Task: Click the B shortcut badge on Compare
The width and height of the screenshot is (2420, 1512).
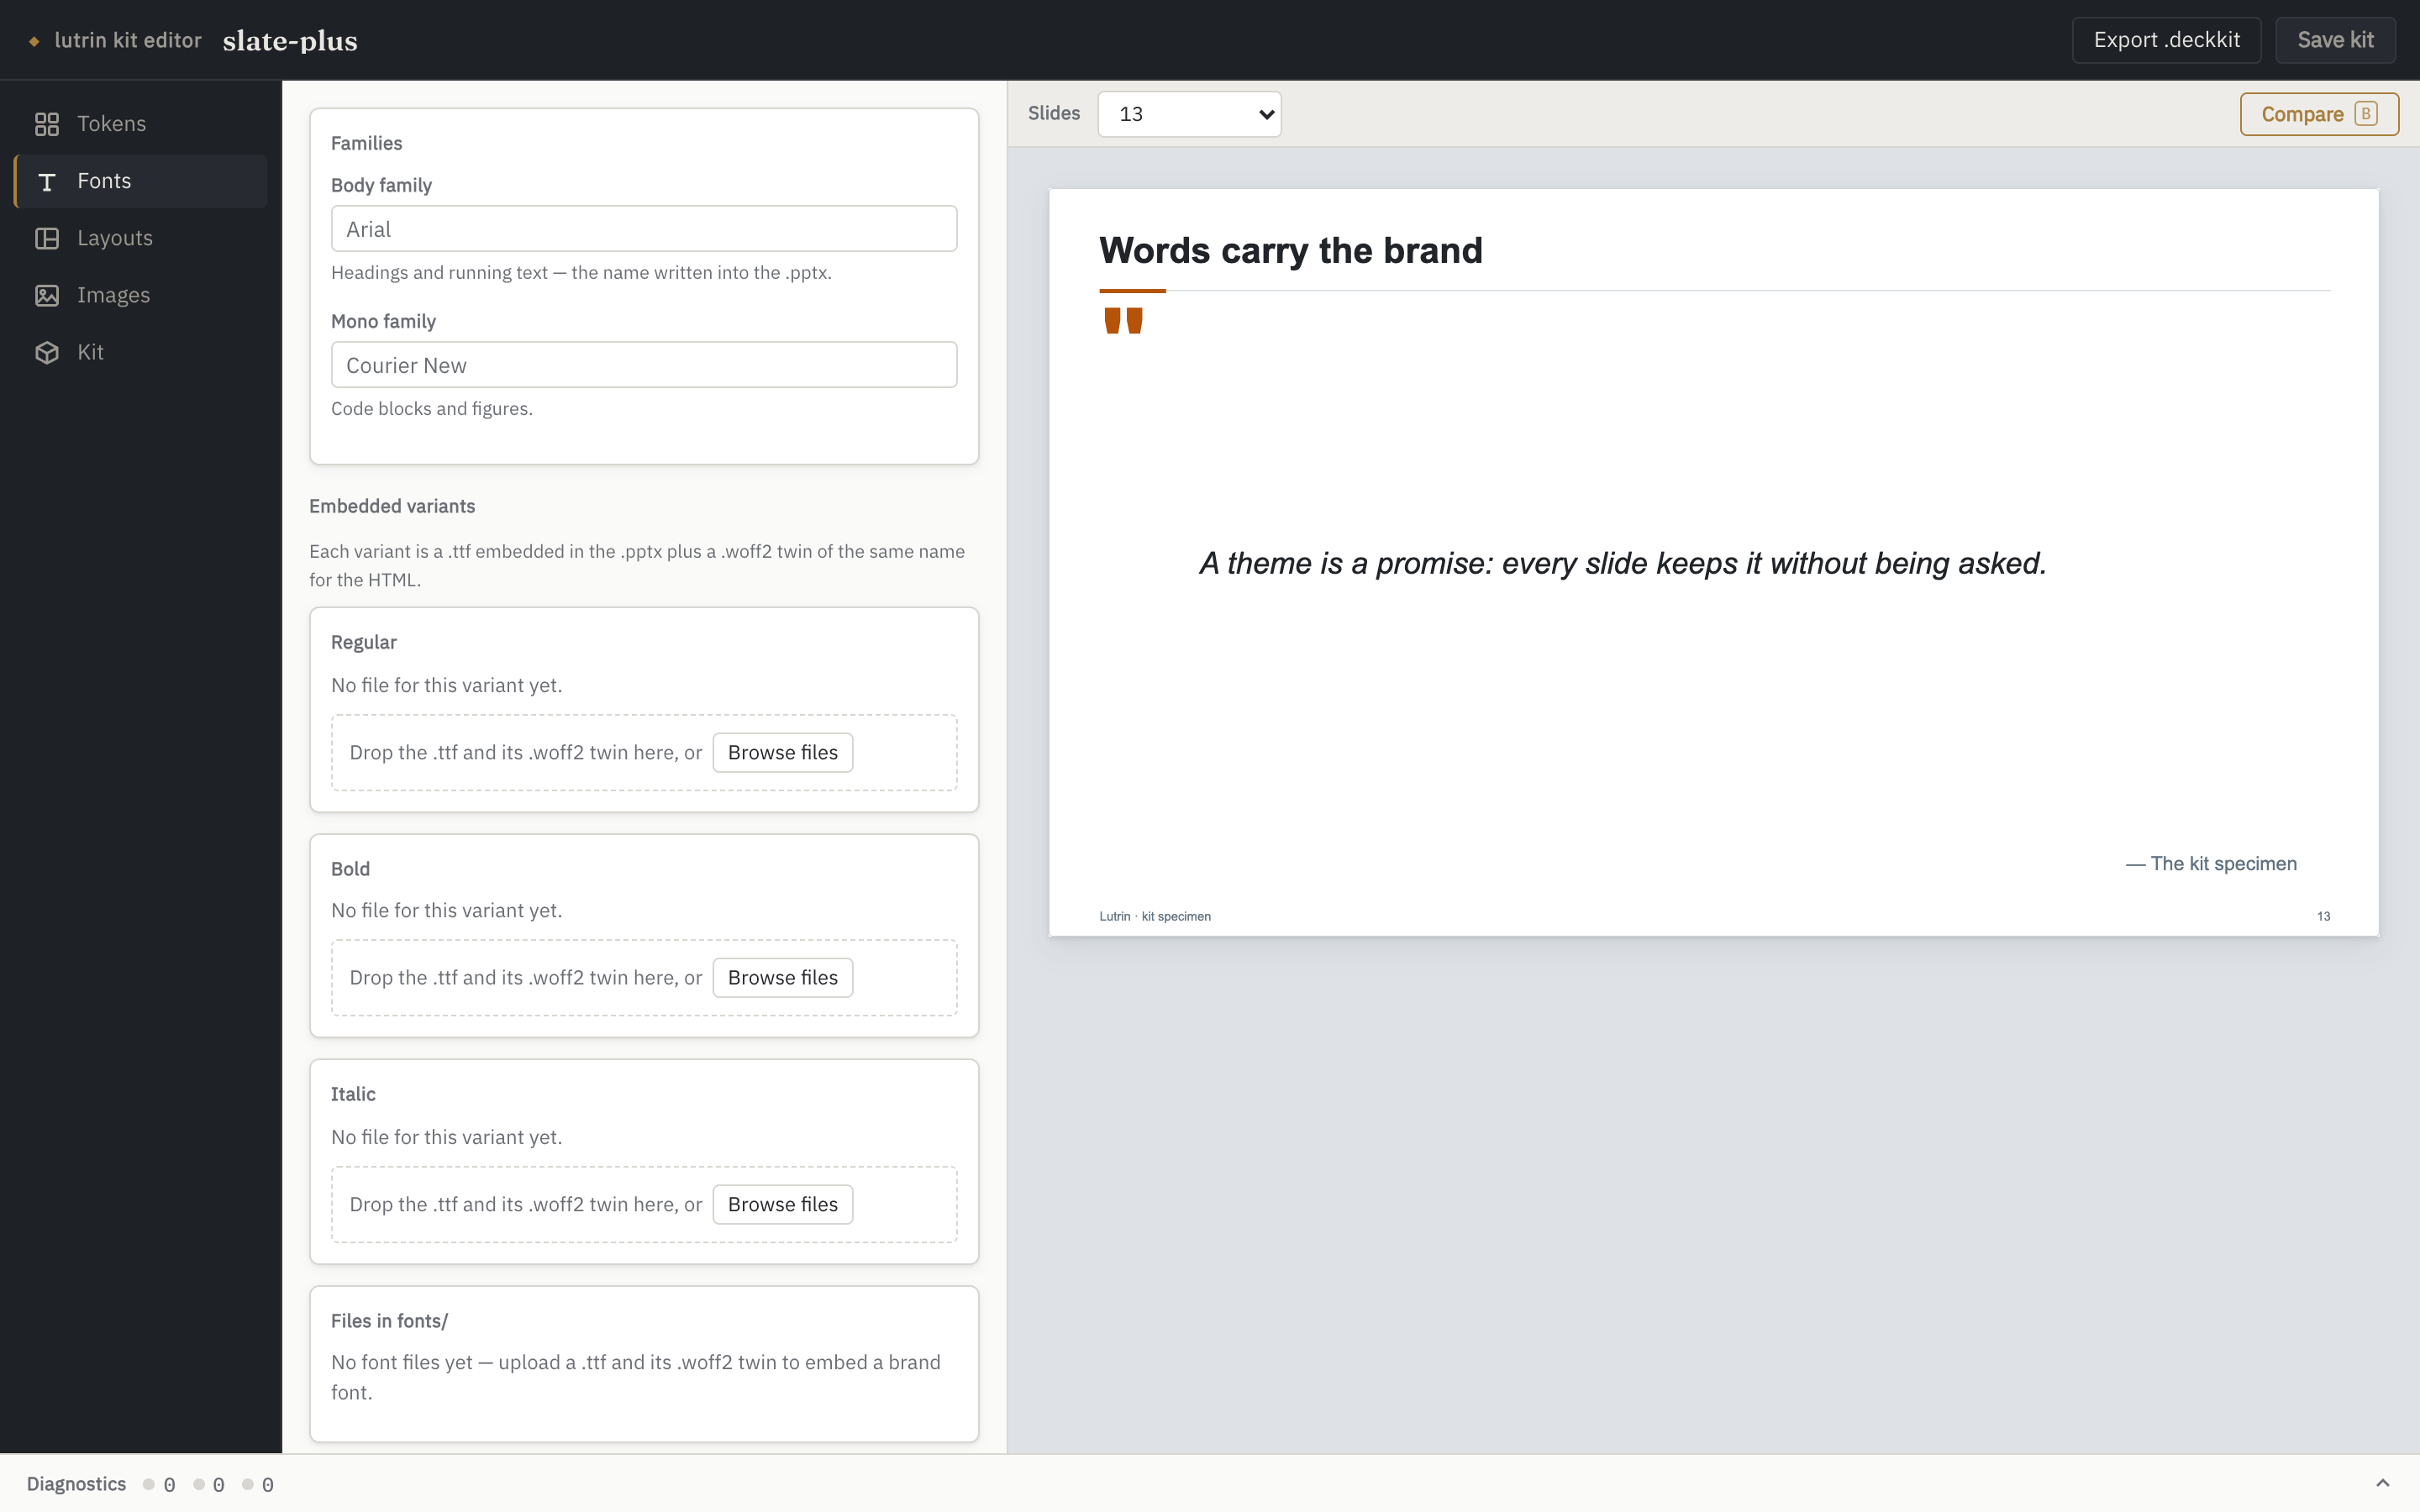Action: tap(2365, 114)
